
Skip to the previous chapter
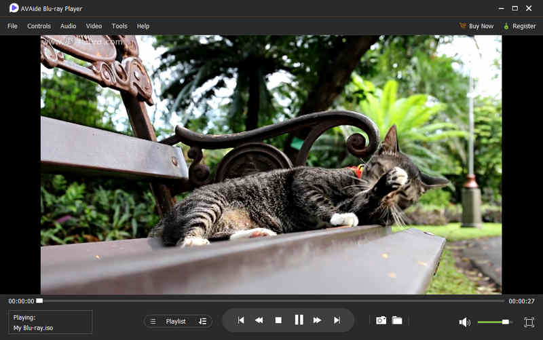(241, 320)
